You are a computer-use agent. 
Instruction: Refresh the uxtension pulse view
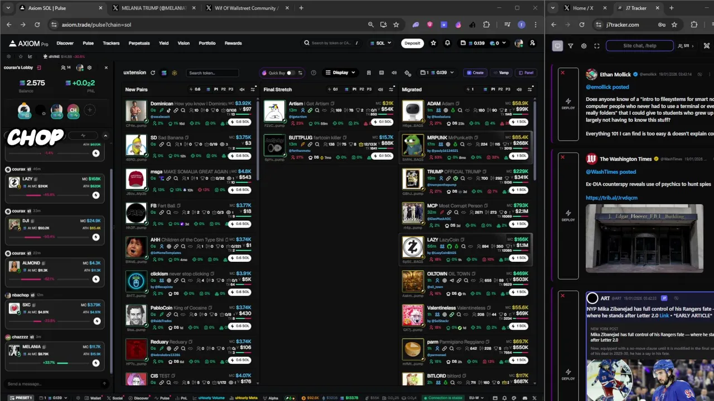click(x=152, y=73)
